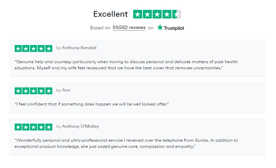The height and width of the screenshot is (168, 276).
Task: Select reviewer name Ann
Action: [66, 90]
